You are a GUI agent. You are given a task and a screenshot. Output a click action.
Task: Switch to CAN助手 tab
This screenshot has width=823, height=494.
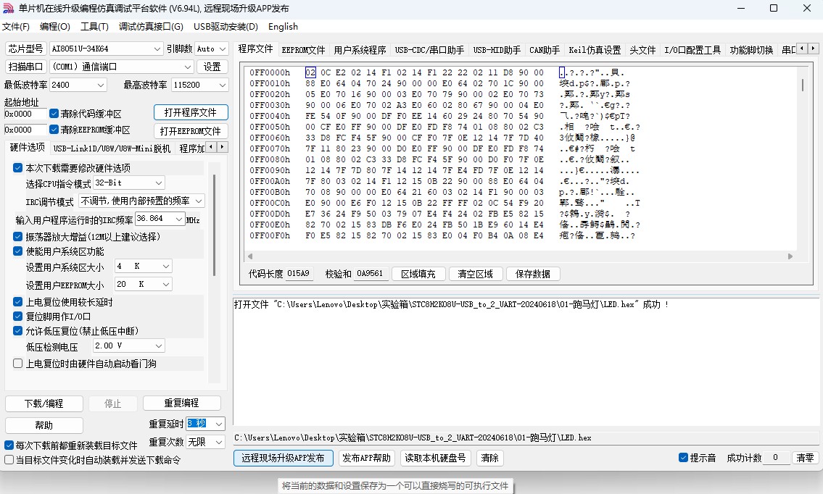point(545,50)
